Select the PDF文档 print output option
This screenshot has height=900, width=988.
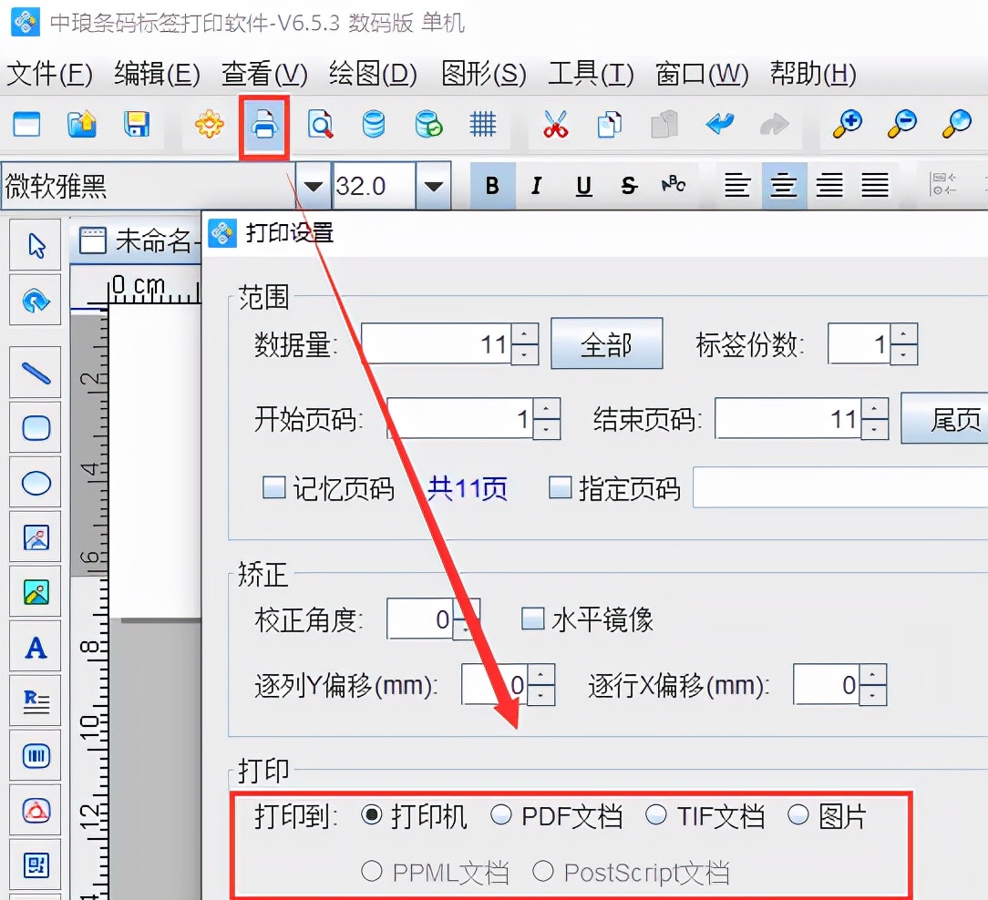(502, 817)
